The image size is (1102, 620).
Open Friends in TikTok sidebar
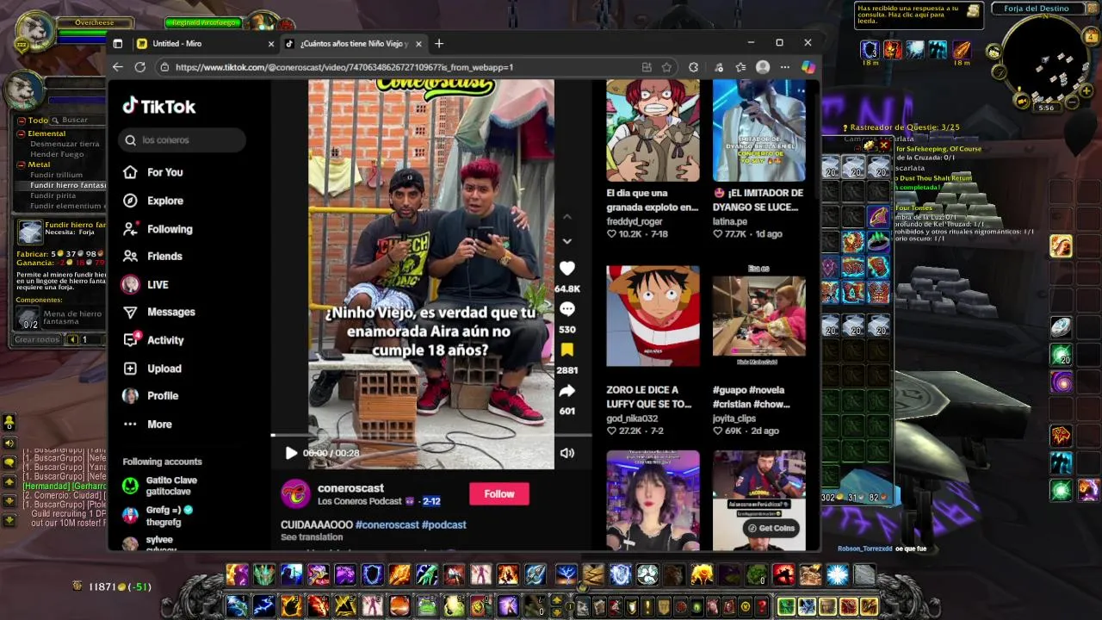click(x=152, y=256)
